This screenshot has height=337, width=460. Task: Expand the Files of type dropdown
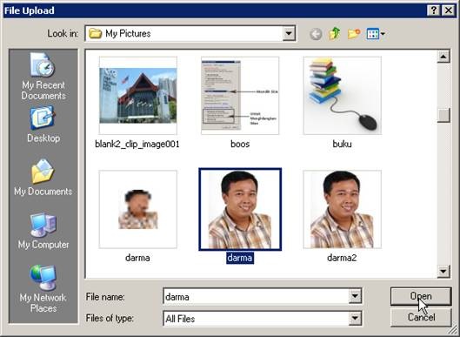point(355,318)
